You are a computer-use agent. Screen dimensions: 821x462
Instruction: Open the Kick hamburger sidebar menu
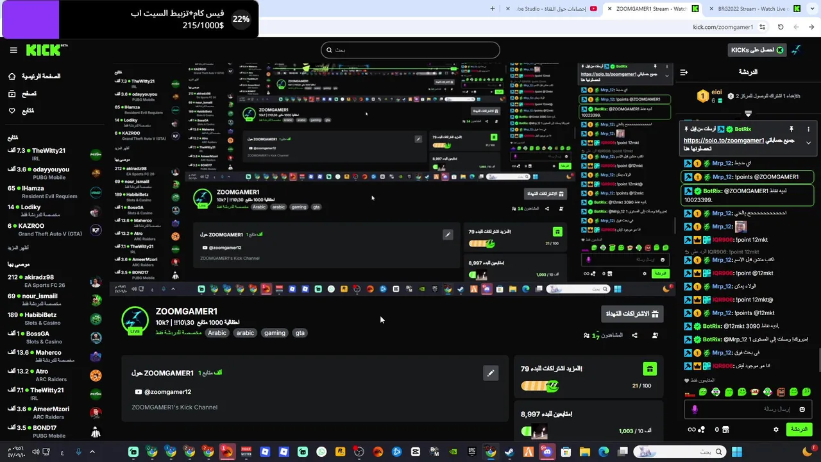(13, 50)
